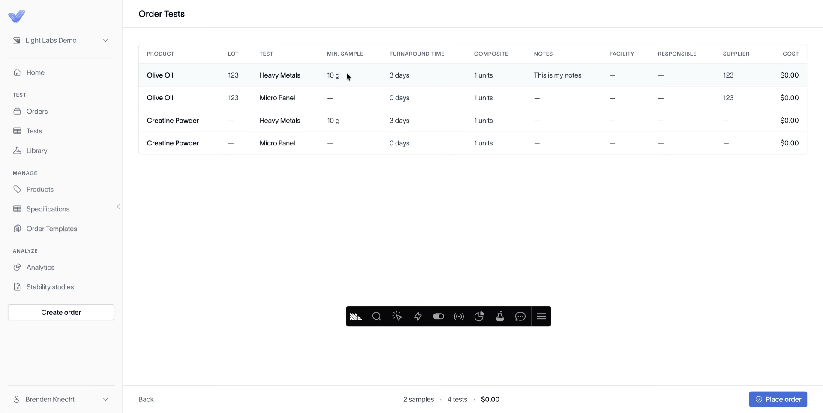The height and width of the screenshot is (413, 823).
Task: Open the hamburger menu in the floating toolbar
Action: 541,317
